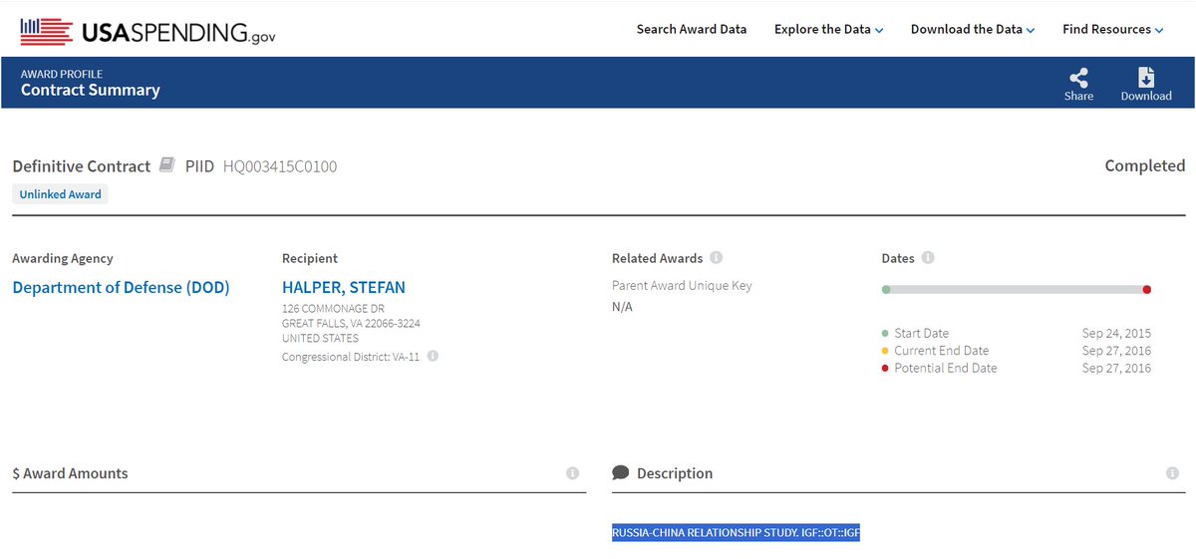The image size is (1196, 559).
Task: Click info icon next to Congressional District
Action: (433, 356)
